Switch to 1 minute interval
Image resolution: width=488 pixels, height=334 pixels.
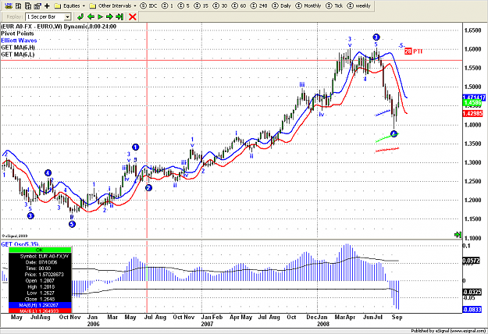pyautogui.click(x=168, y=5)
